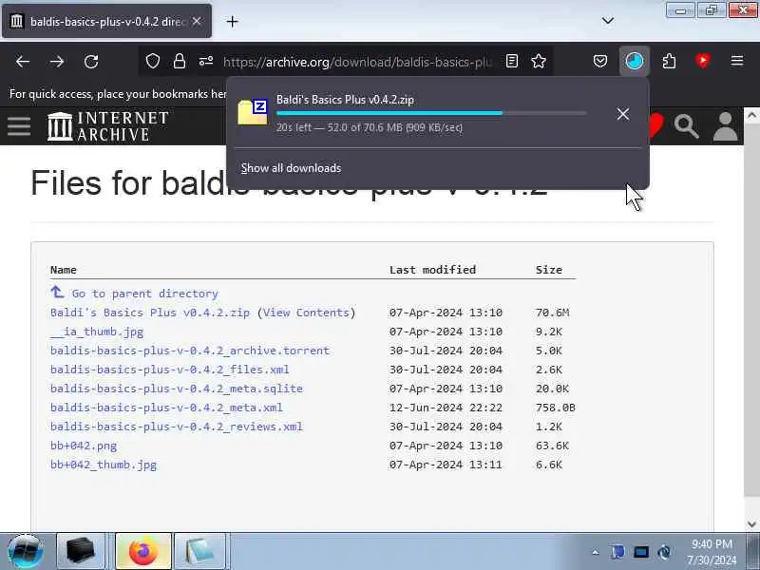Show hidden system tray icons
This screenshot has height=570, width=760.
click(x=596, y=552)
